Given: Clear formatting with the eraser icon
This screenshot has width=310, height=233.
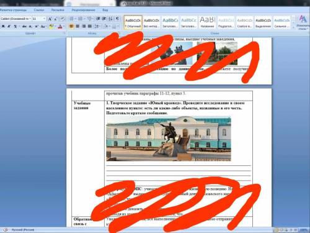Looking at the screenshot, I should click(x=62, y=19).
